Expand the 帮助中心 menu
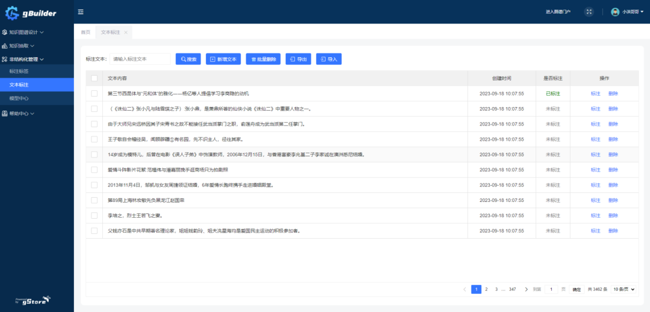This screenshot has height=312, width=650. tap(32, 114)
